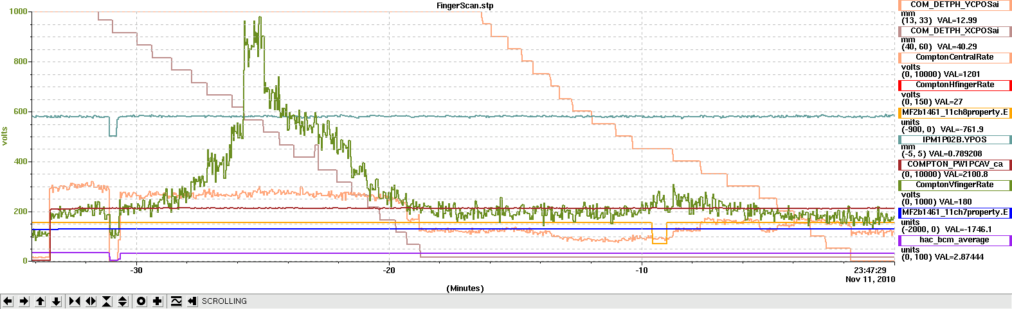Click the VAL=2100.8 range readout

click(x=944, y=174)
